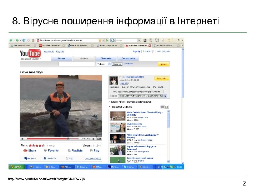Click the Worldwide link

point(49,51)
